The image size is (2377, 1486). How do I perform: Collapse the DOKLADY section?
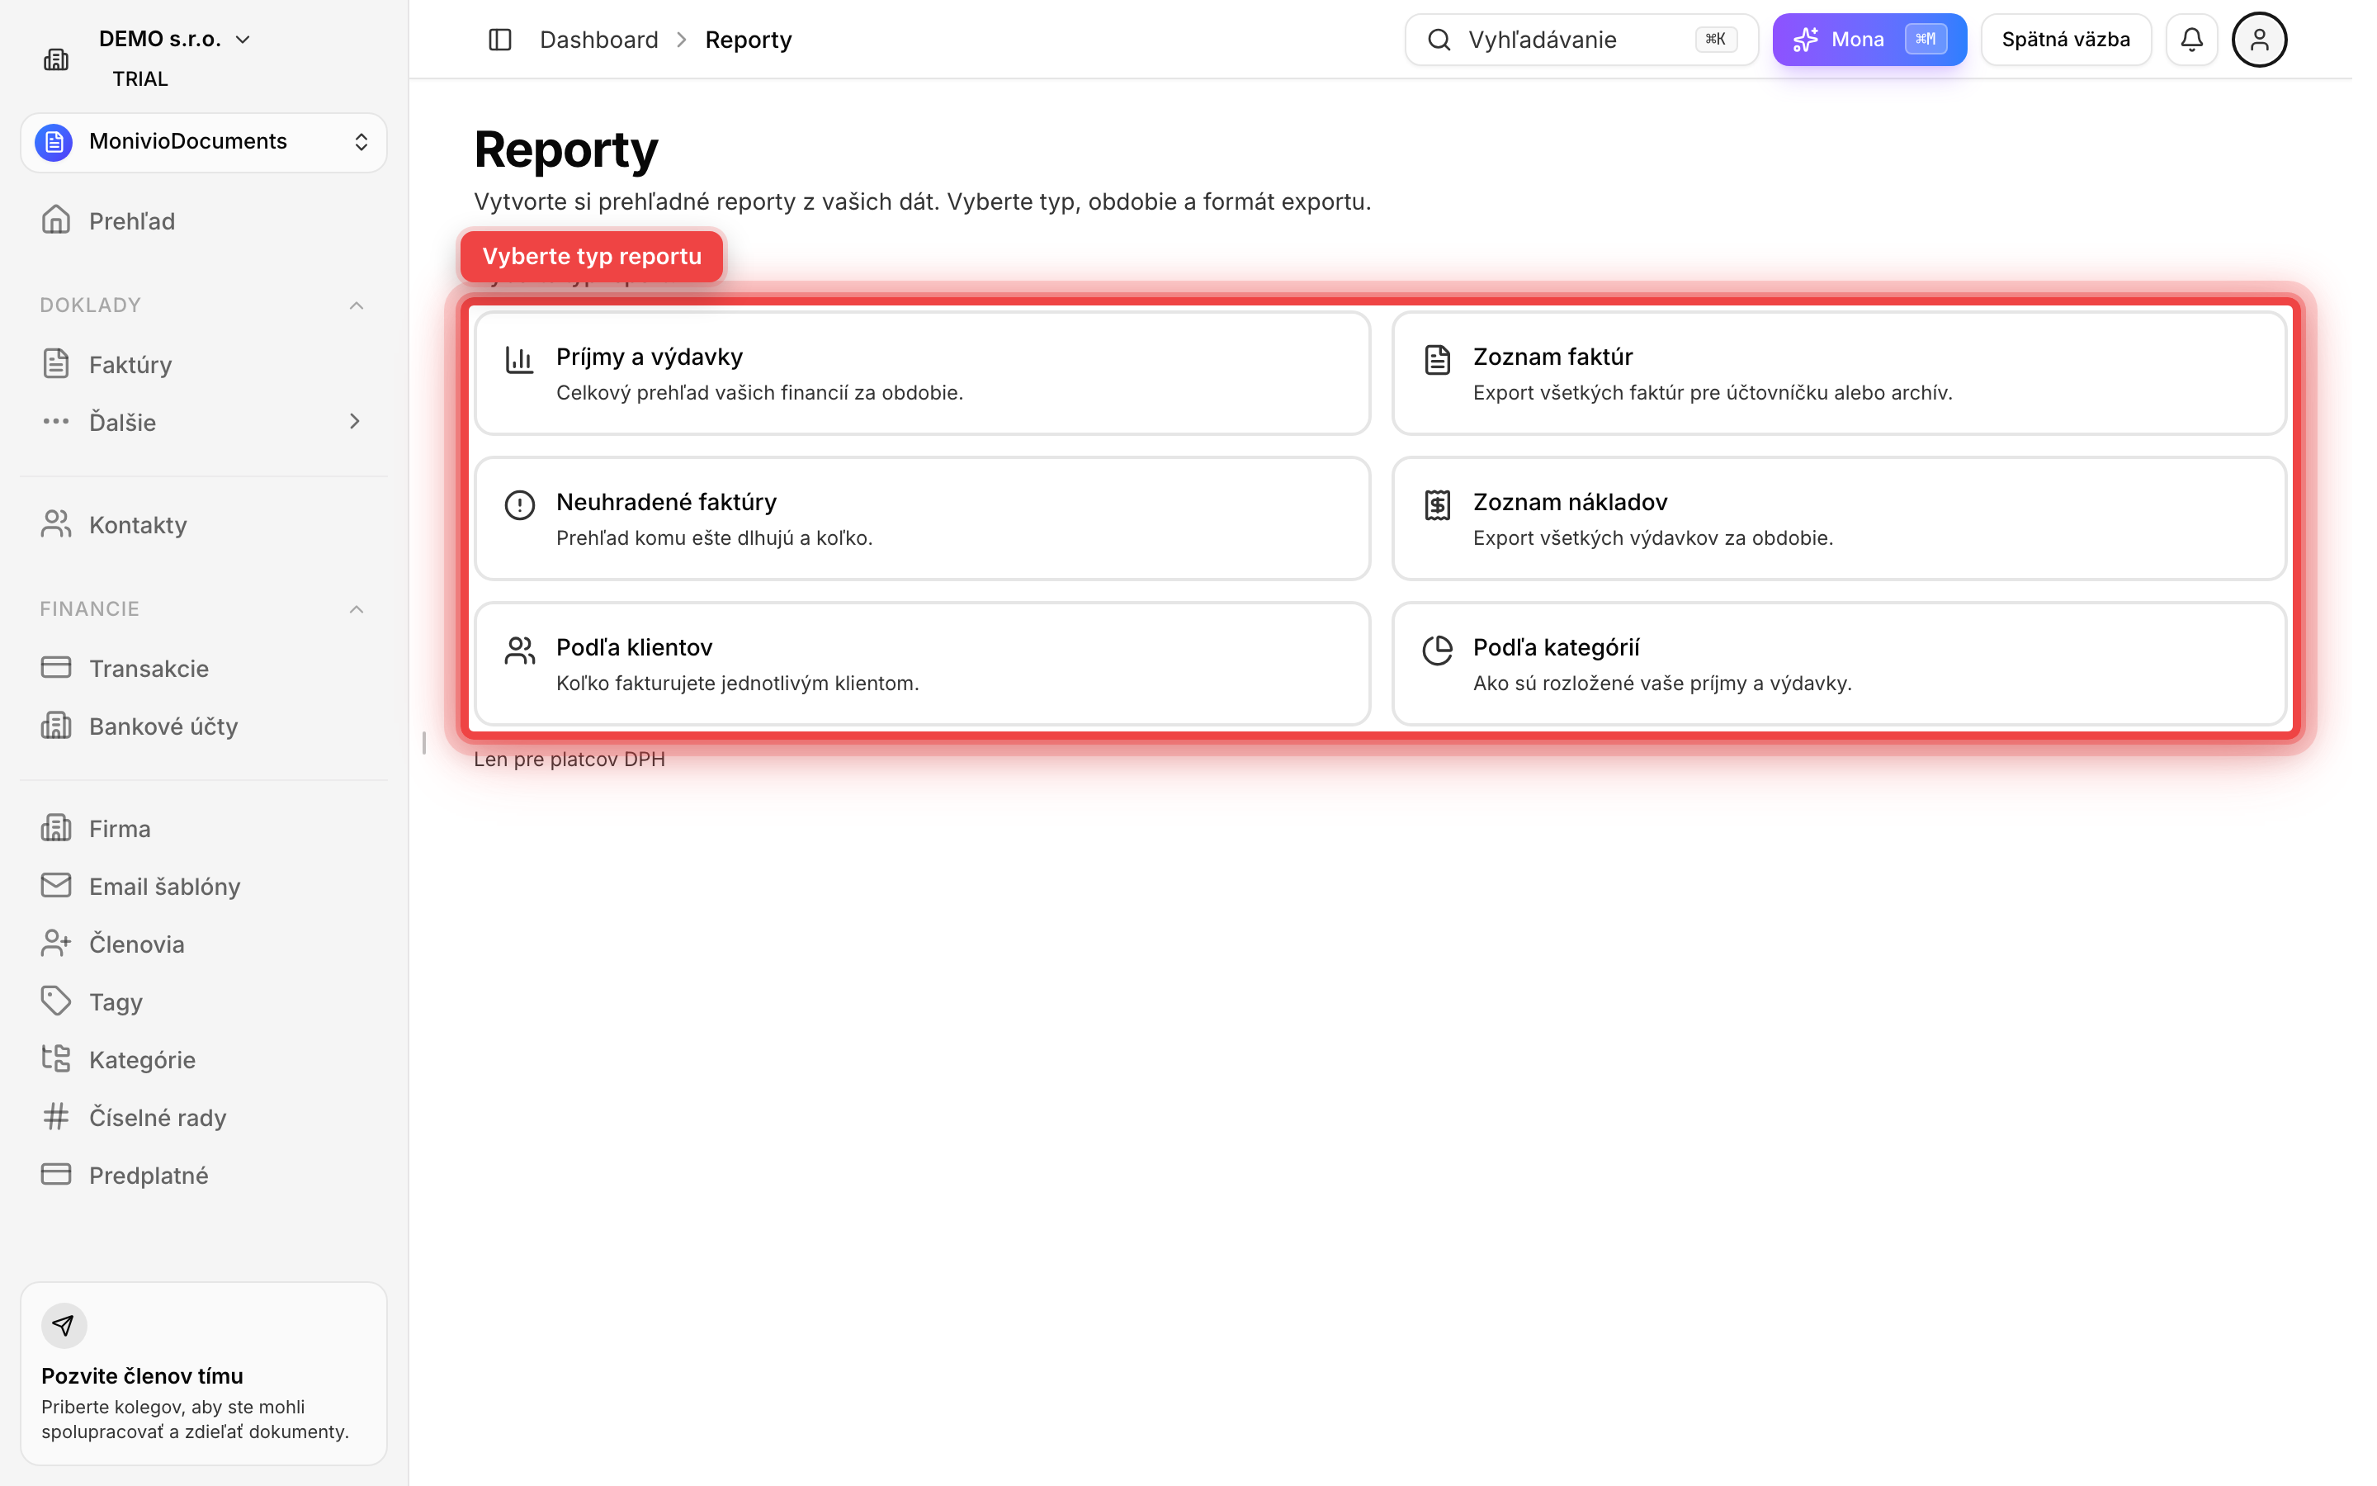pyautogui.click(x=357, y=305)
